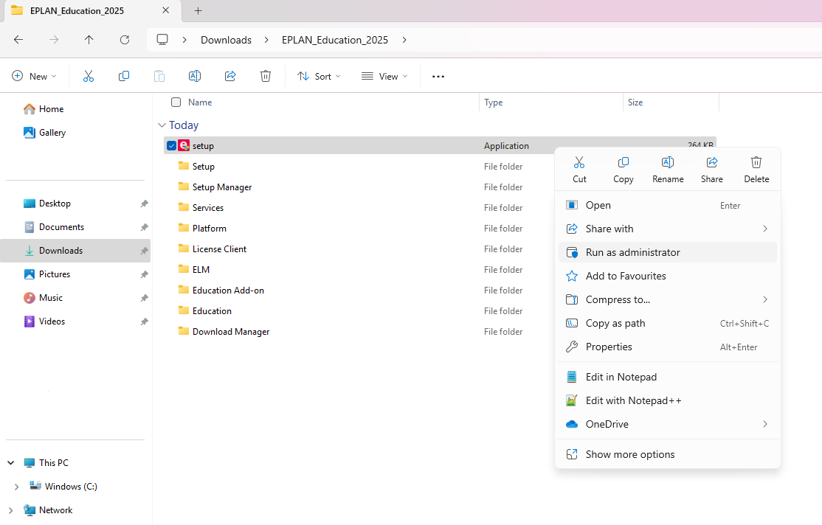The height and width of the screenshot is (525, 822).
Task: Rename setup using the Rename icon
Action: click(668, 168)
